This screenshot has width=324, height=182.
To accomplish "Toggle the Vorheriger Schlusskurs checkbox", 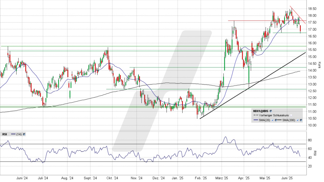I will (x=291, y=115).
